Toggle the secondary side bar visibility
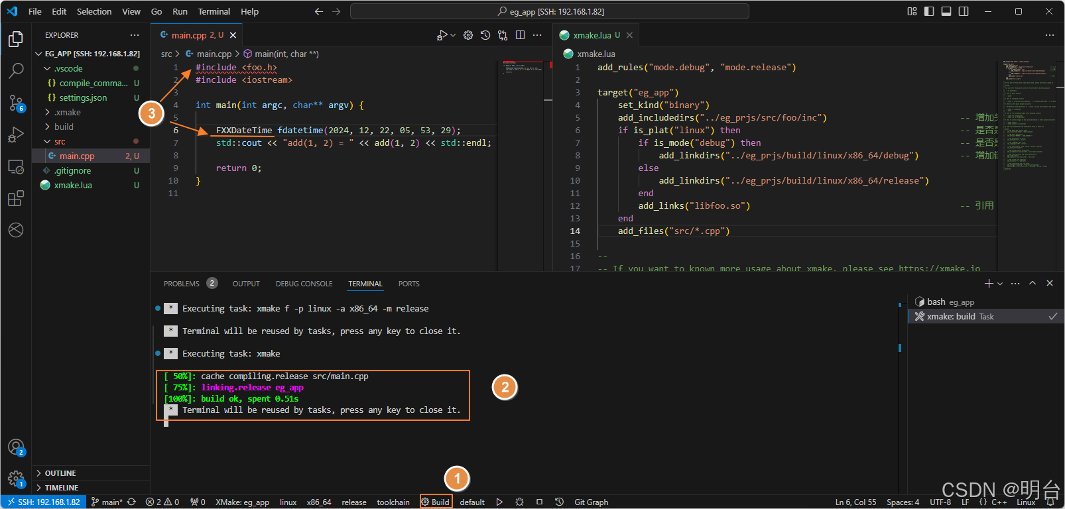 [964, 11]
